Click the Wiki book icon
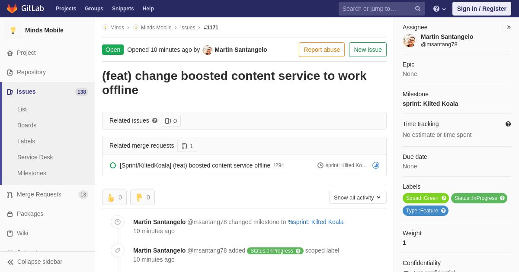This screenshot has height=272, width=519. point(10,234)
